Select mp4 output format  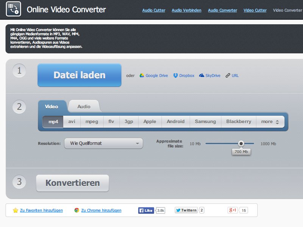coord(53,121)
